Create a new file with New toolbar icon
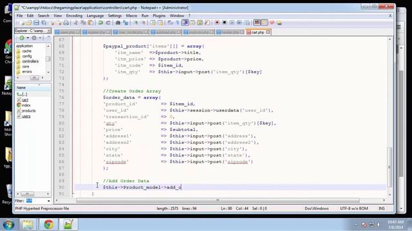This screenshot has height=231, width=412. (22, 23)
